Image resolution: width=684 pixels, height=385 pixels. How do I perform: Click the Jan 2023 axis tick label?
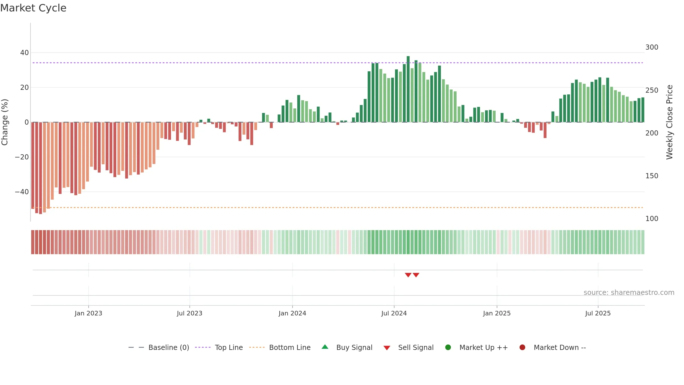pyautogui.click(x=88, y=313)
